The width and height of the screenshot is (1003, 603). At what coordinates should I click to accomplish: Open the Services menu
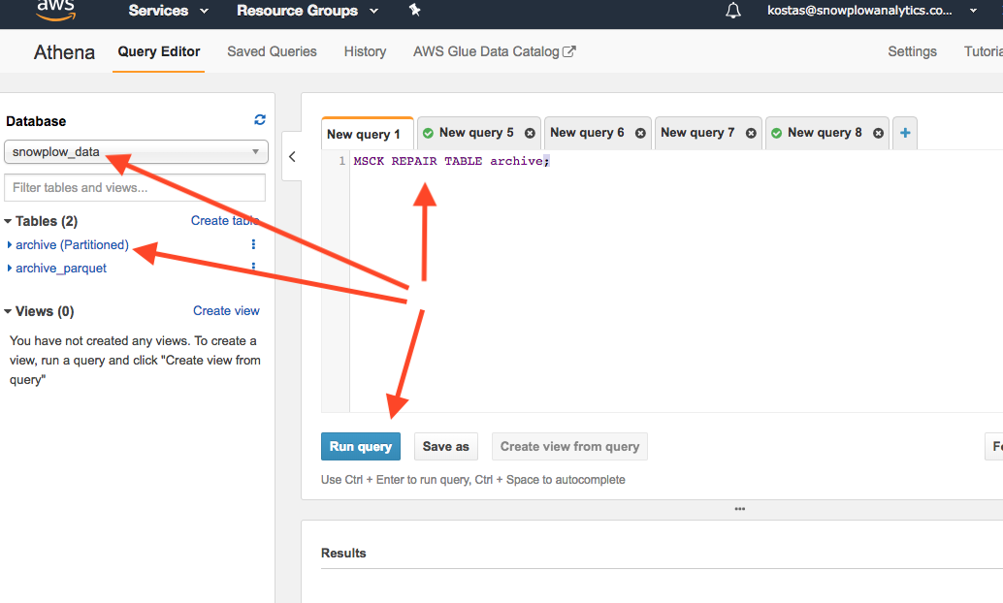pos(168,11)
